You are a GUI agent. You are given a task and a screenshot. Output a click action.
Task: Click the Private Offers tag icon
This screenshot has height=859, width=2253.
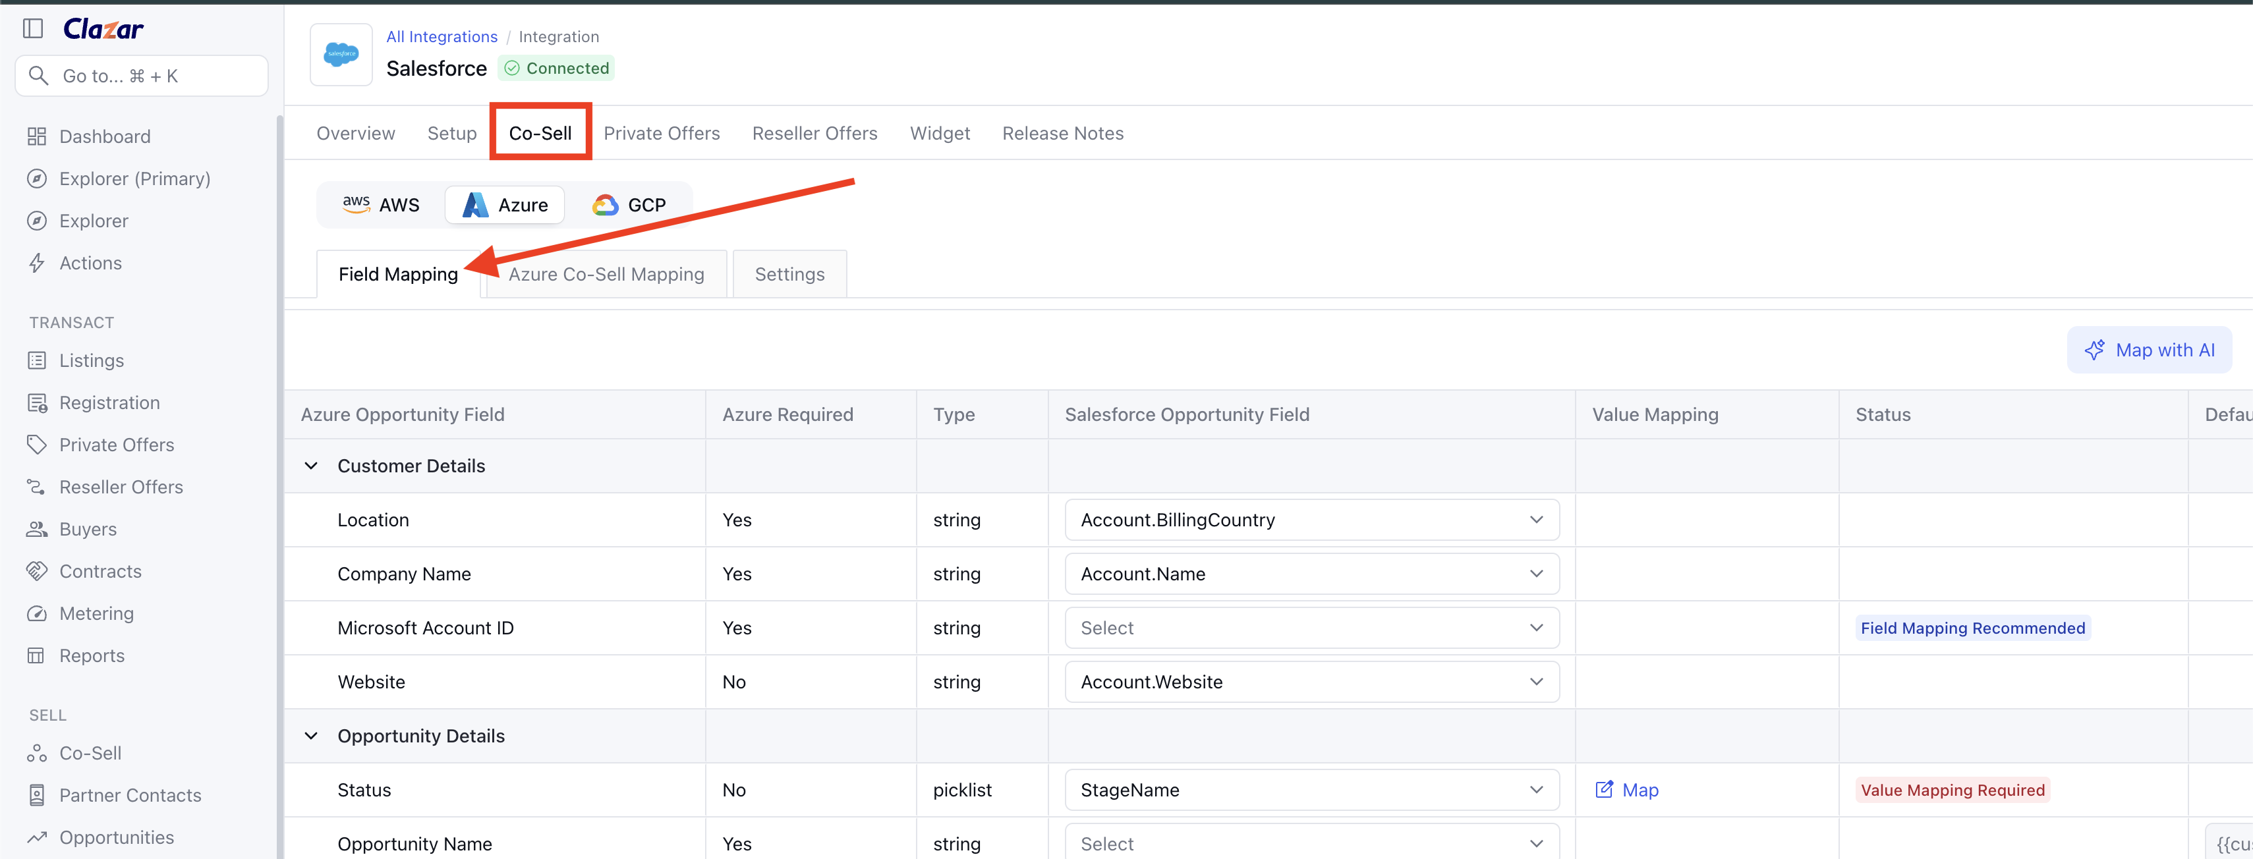pos(37,445)
